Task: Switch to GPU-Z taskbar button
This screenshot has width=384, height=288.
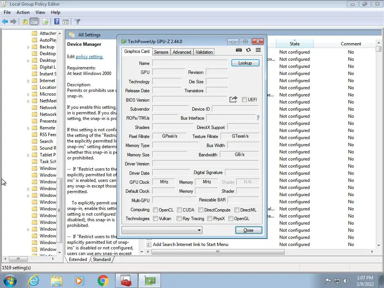Action: (150, 280)
